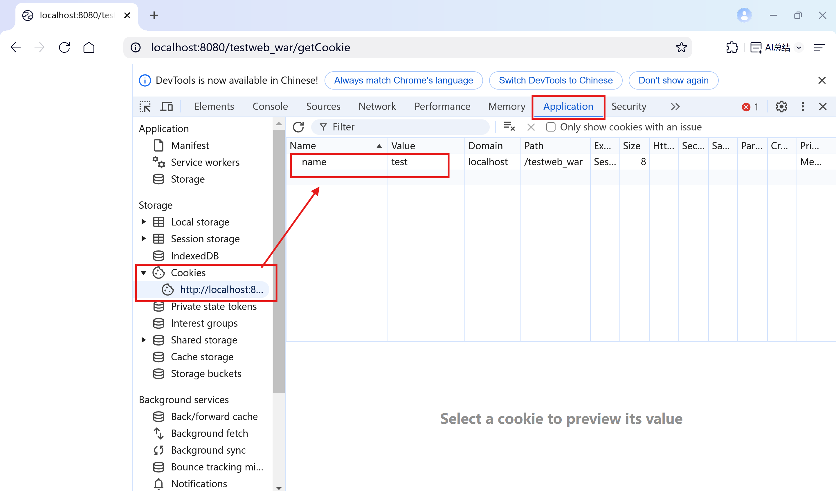Expand the Session storage tree node

143,239
